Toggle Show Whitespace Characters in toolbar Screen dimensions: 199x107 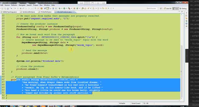[56, 8]
